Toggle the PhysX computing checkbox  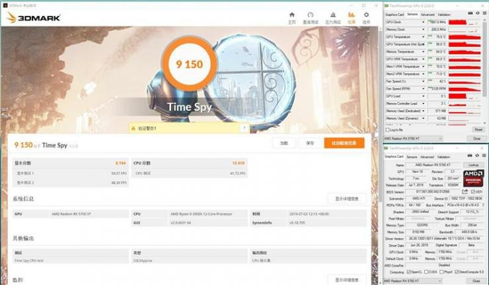click(x=441, y=272)
